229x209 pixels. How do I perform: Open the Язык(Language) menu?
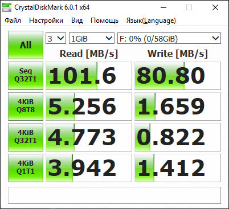tap(151, 21)
